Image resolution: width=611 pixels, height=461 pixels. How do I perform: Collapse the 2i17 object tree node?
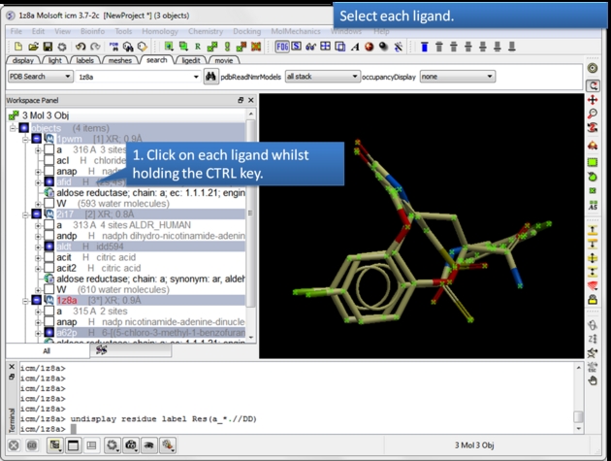(x=26, y=214)
